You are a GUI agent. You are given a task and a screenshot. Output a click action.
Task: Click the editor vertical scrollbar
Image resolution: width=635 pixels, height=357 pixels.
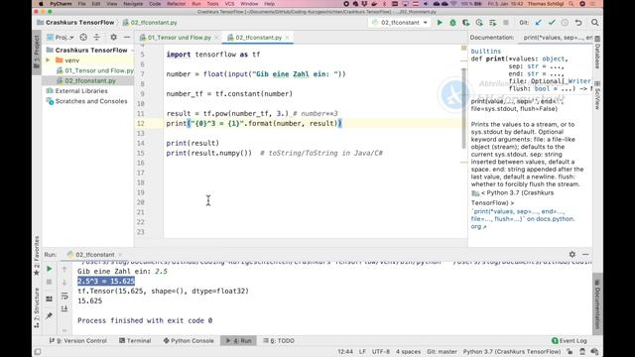(x=463, y=108)
